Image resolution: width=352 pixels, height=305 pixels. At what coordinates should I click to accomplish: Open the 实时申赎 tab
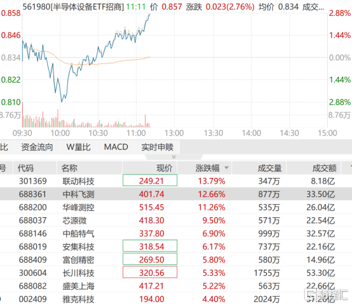[157, 147]
